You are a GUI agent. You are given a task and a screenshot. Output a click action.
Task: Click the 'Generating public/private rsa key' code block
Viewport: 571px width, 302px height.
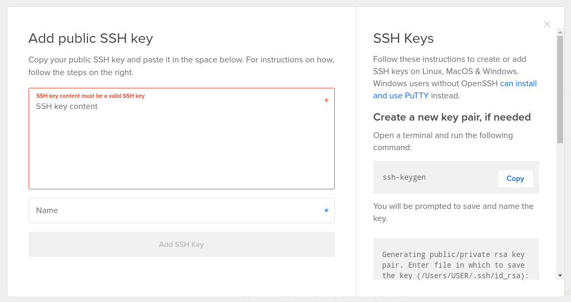tap(456, 264)
